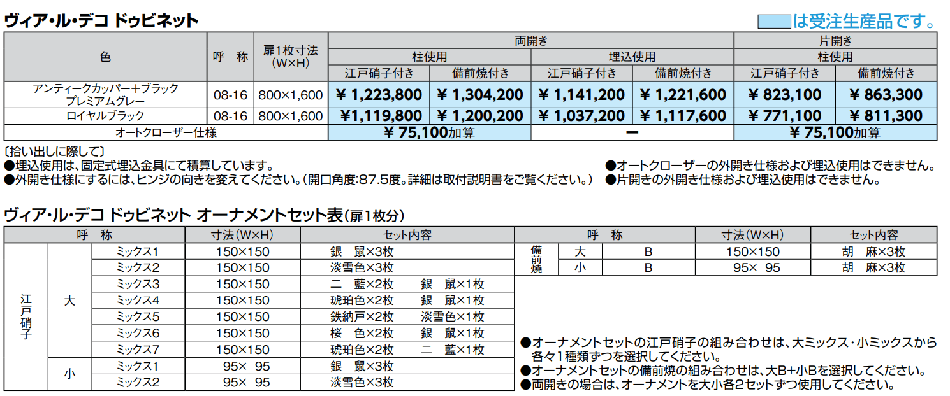Click the 扉1枚寸法 (W×H) header cell
This screenshot has width=950, height=396.
coord(290,57)
